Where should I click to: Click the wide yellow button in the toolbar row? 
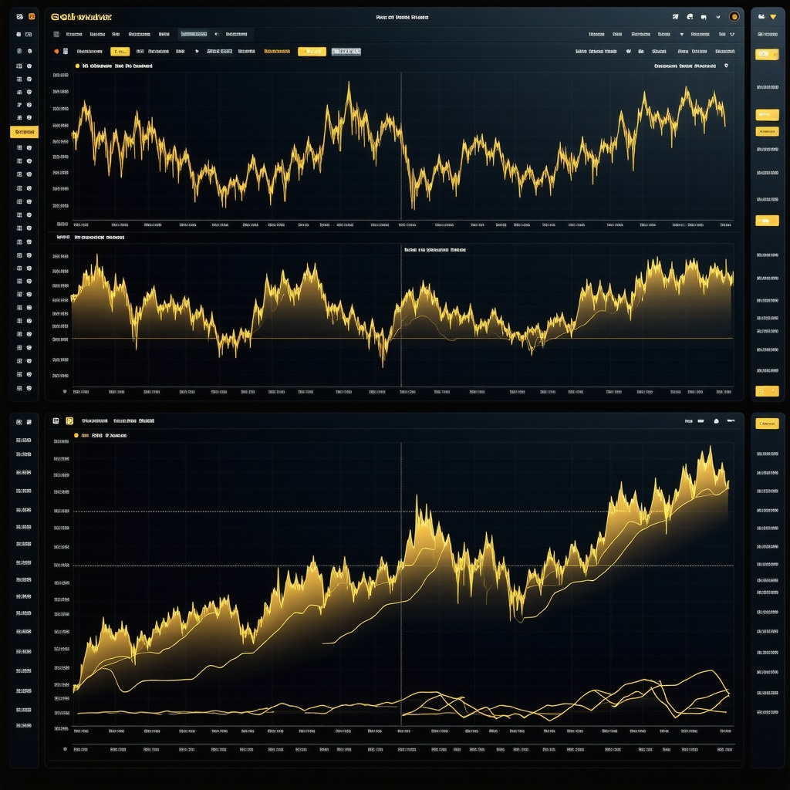312,52
